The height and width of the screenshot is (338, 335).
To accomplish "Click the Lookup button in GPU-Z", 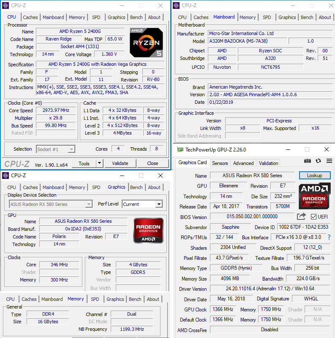I will [314, 176].
